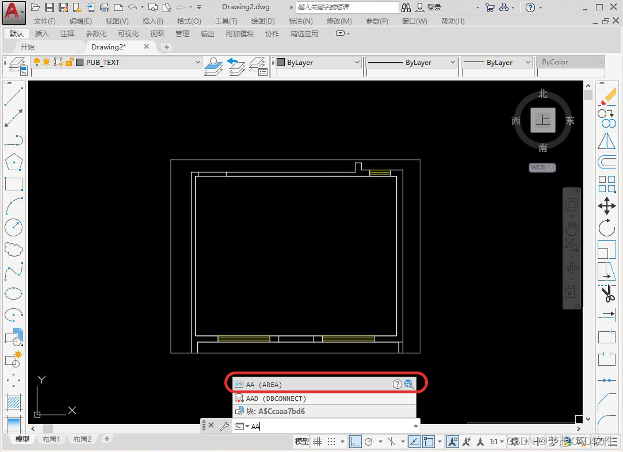Select the Move tool with four arrows

tap(607, 205)
